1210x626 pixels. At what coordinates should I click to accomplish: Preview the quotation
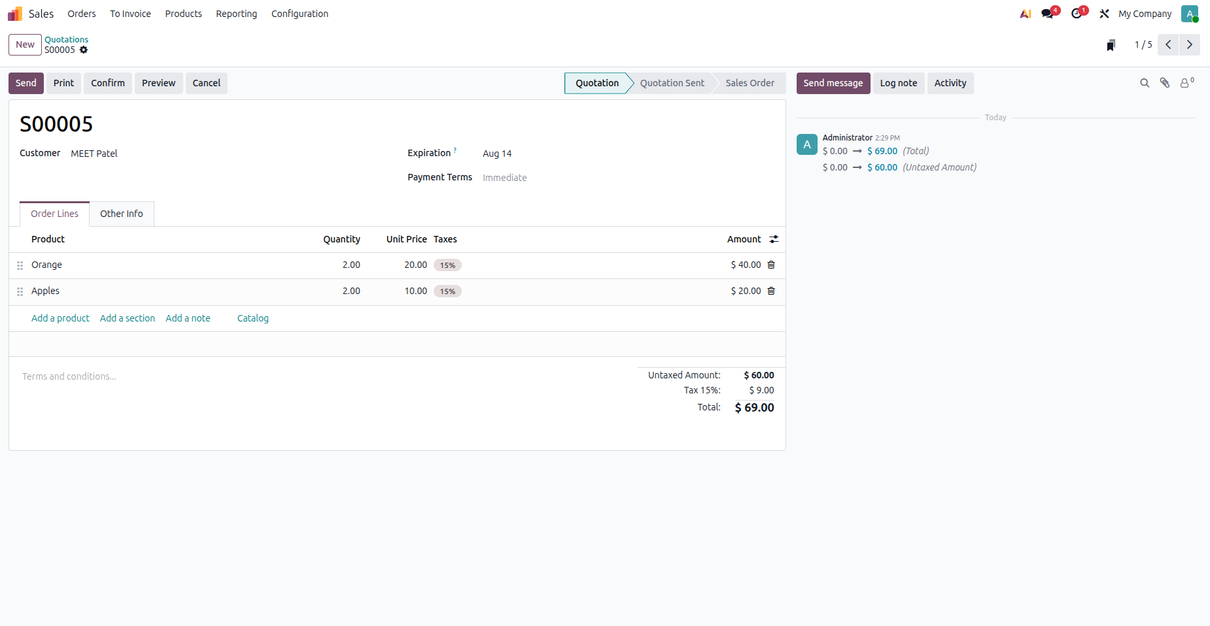[x=158, y=83]
